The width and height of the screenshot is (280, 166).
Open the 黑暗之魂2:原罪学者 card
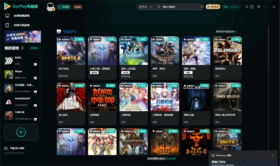227,104
